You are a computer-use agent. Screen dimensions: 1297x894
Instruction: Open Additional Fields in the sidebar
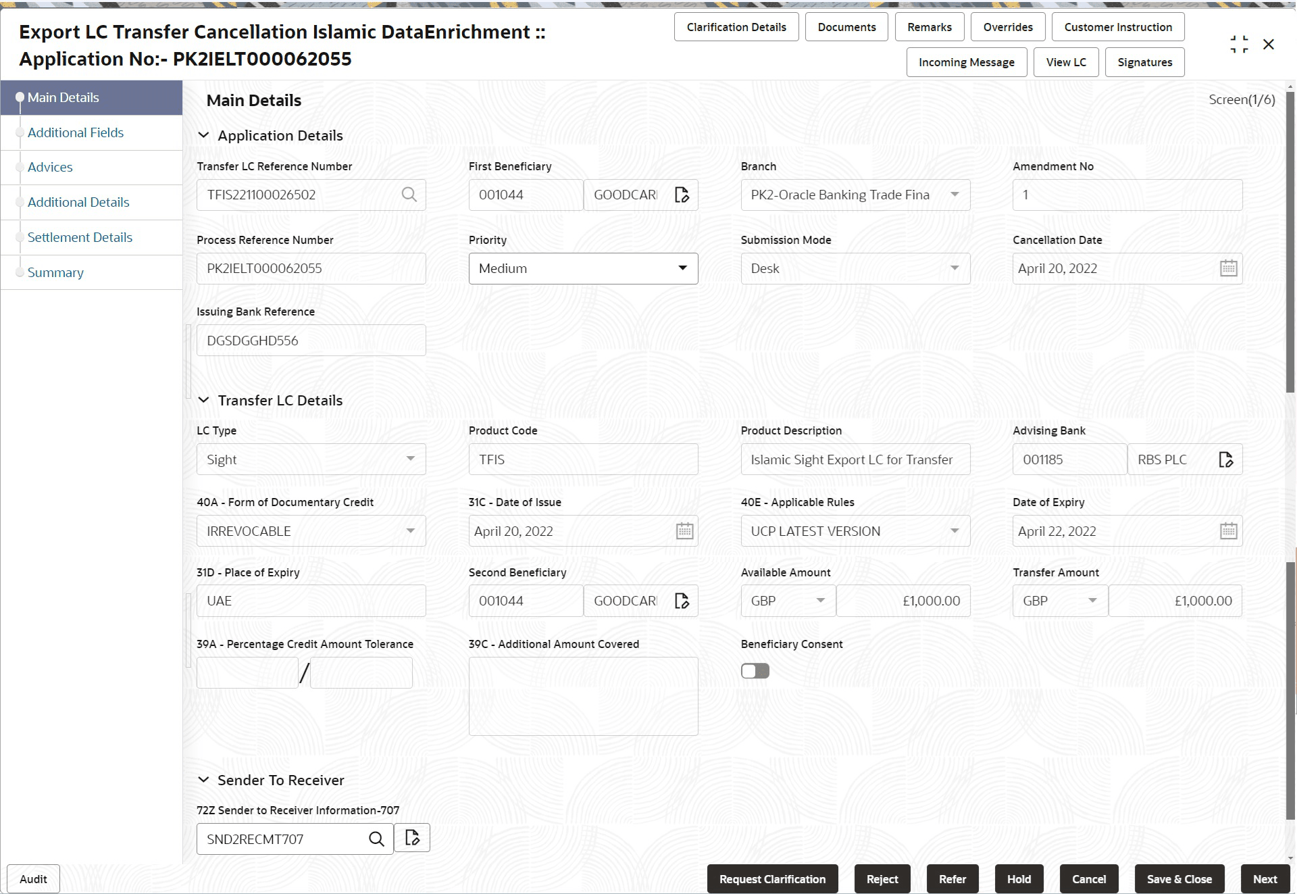76,132
